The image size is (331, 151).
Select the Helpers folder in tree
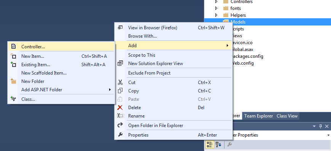tap(238, 15)
